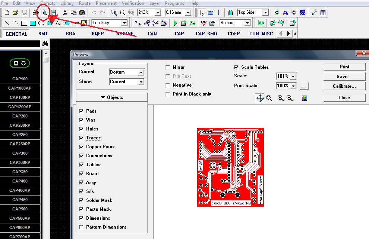Screen dimensions: 369x239
Task: Open the Placement menu
Action: (x=106, y=3)
